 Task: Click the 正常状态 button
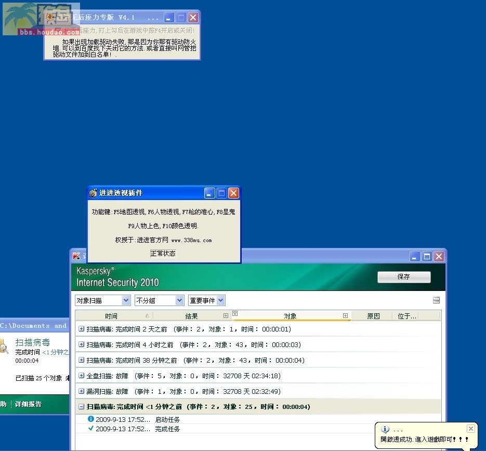click(x=163, y=254)
